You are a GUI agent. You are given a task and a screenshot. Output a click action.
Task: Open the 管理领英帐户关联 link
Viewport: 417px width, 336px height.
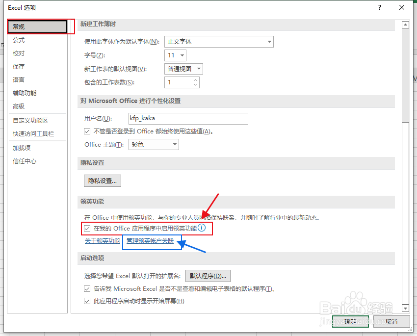click(x=150, y=241)
